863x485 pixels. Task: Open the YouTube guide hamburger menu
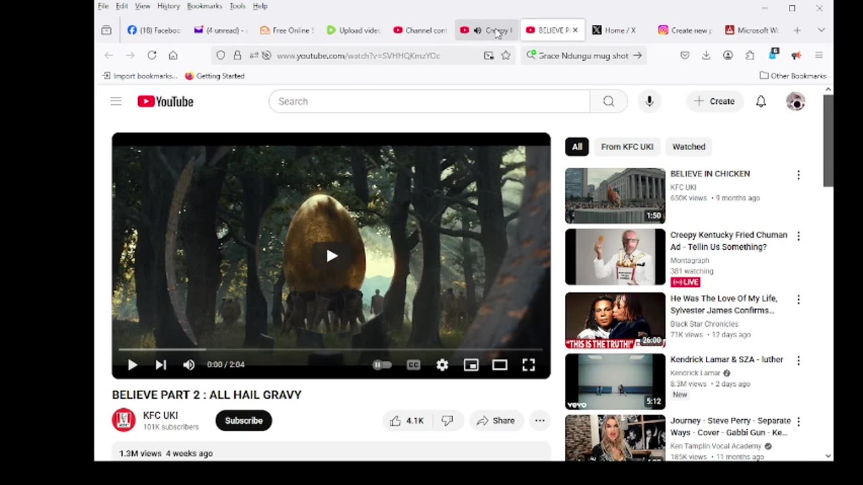116,101
